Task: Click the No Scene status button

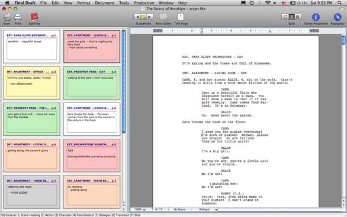Action: pos(179,209)
